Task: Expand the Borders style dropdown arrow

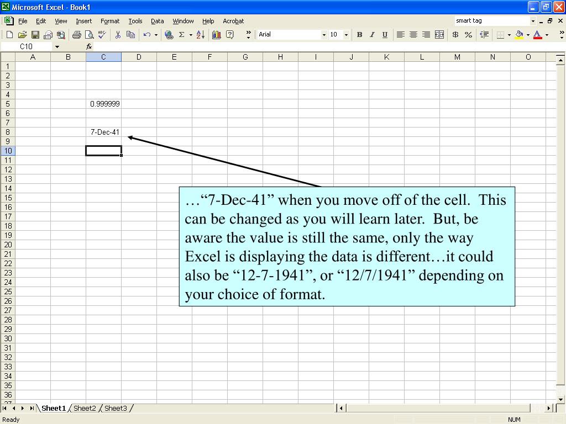Action: point(509,35)
